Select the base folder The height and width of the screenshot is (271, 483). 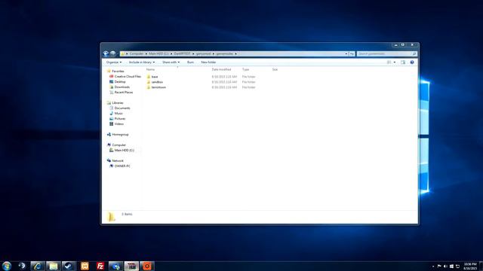[x=155, y=77]
